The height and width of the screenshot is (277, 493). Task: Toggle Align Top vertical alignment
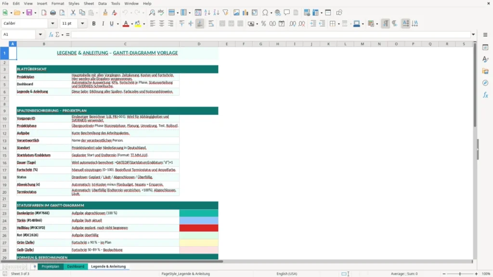point(182,24)
